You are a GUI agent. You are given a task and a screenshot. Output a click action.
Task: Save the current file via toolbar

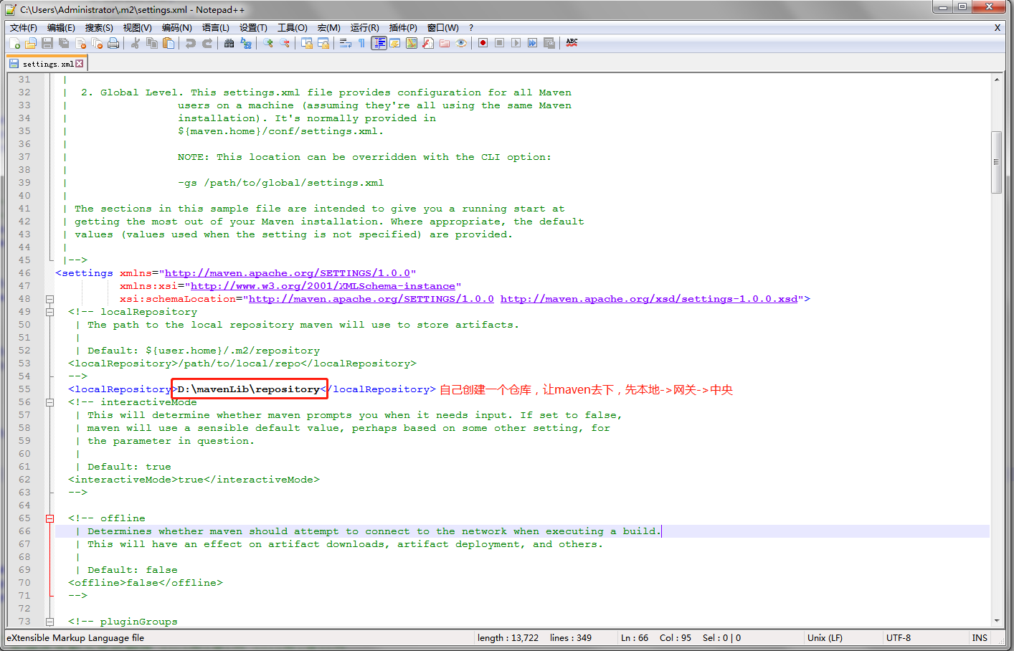pos(47,43)
